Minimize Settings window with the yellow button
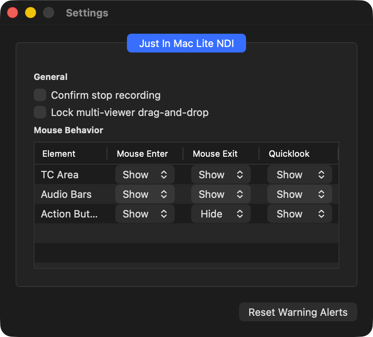373x337 pixels. coord(31,13)
